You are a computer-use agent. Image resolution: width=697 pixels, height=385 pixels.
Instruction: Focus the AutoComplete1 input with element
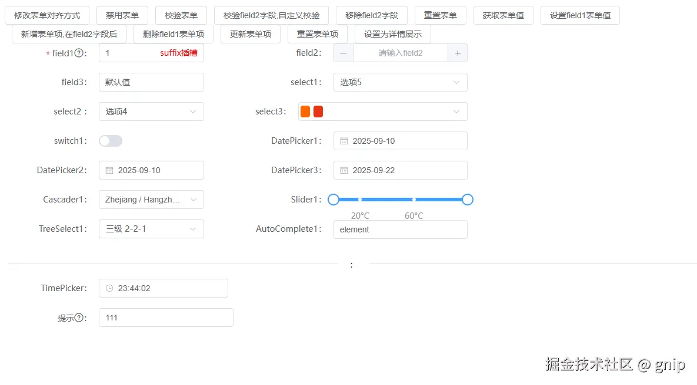point(400,229)
